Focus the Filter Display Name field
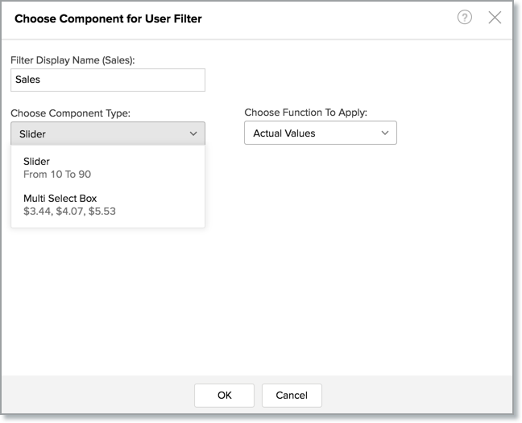The width and height of the screenshot is (522, 423). click(108, 80)
